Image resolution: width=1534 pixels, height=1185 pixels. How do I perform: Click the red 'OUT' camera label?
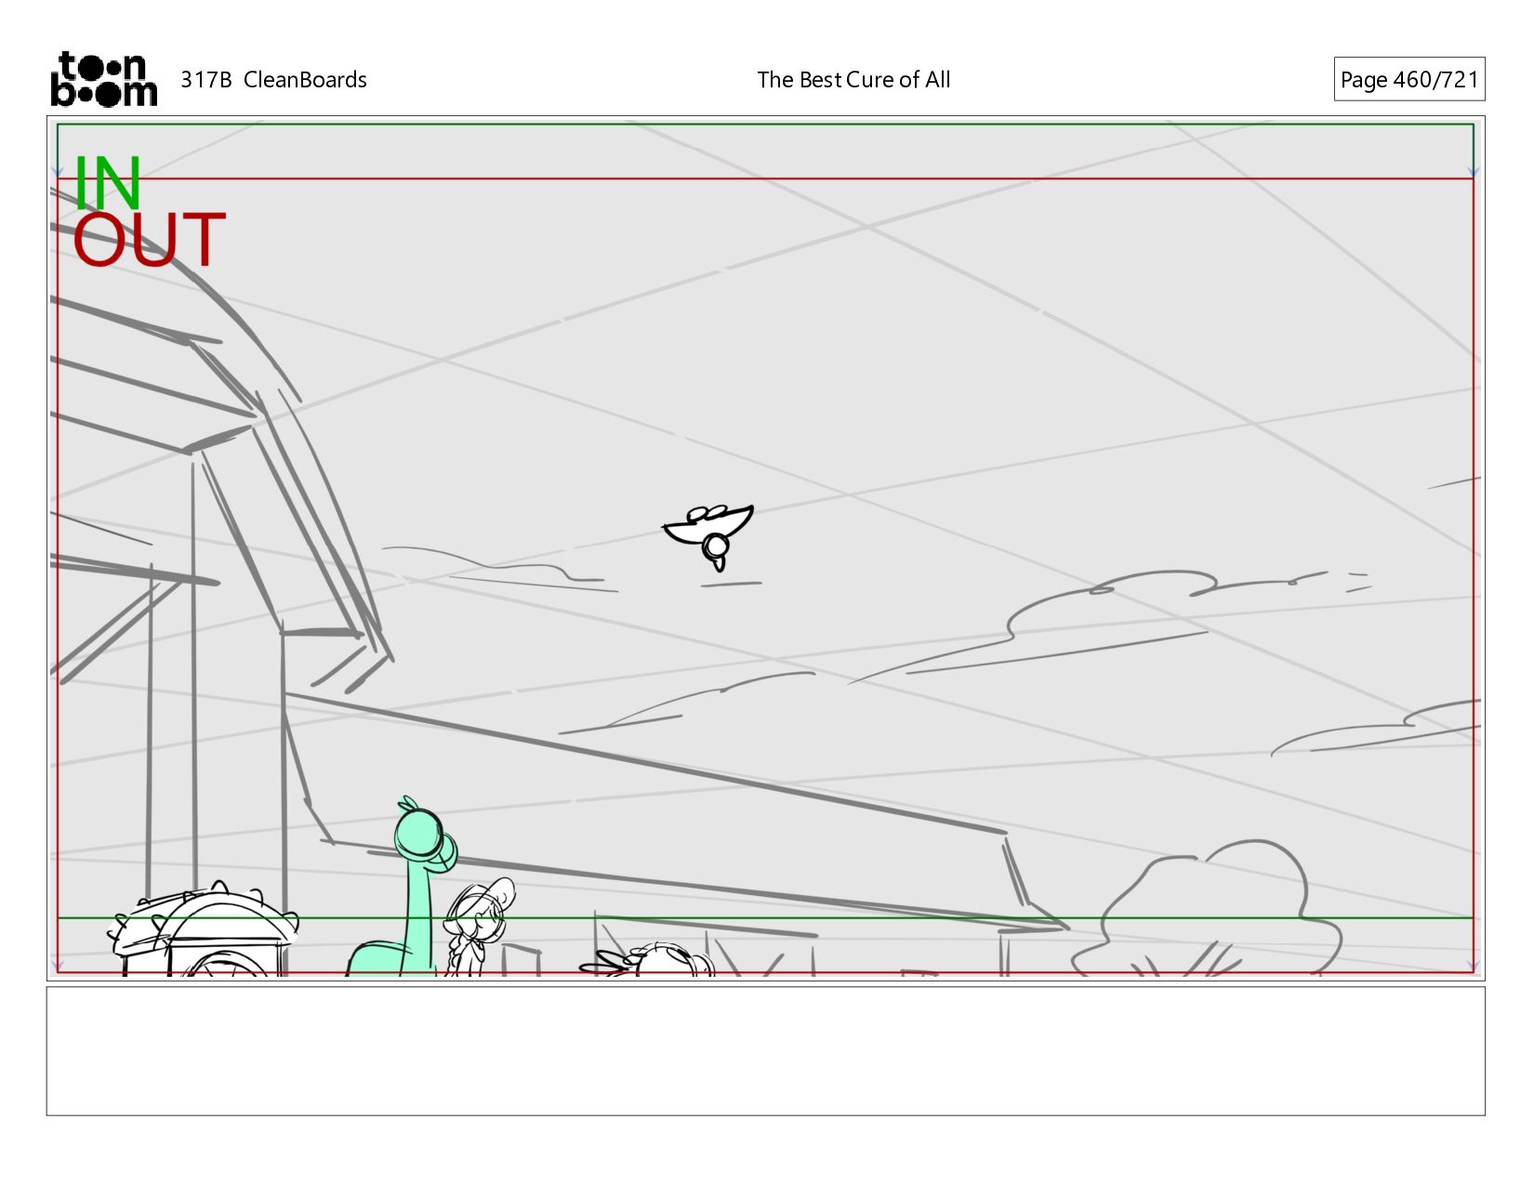tap(149, 240)
